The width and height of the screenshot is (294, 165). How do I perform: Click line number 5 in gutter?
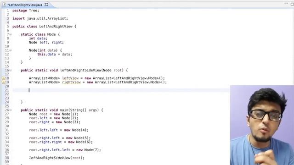point(8,27)
